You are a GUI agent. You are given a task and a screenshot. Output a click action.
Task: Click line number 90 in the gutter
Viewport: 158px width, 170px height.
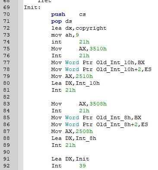click(x=6, y=152)
